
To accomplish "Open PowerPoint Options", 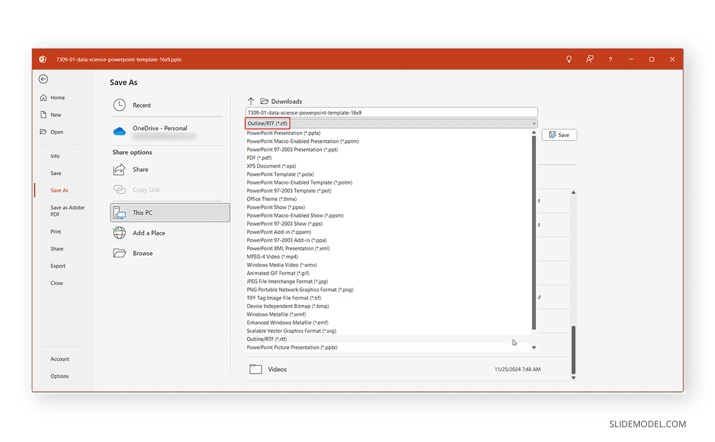I will coord(60,376).
